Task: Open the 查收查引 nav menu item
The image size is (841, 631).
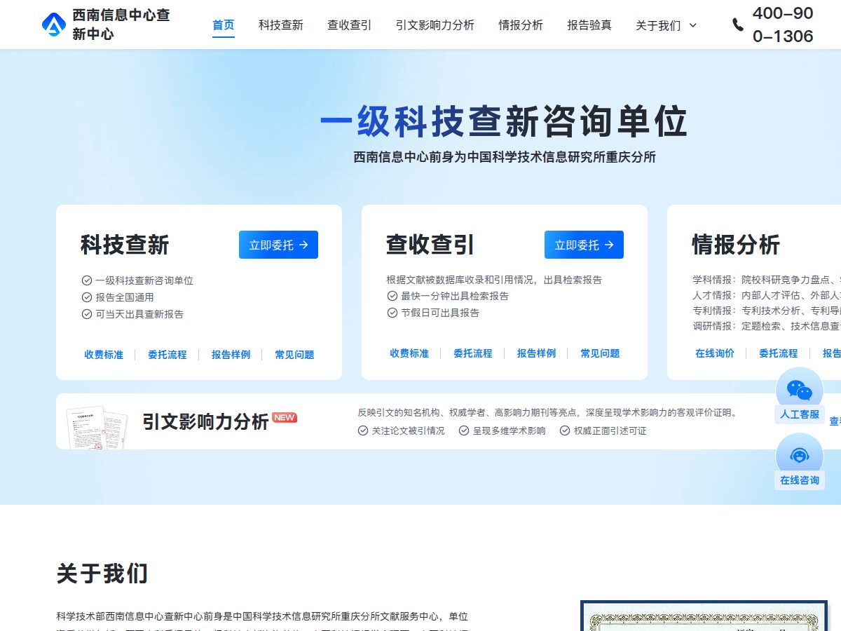Action: click(350, 25)
